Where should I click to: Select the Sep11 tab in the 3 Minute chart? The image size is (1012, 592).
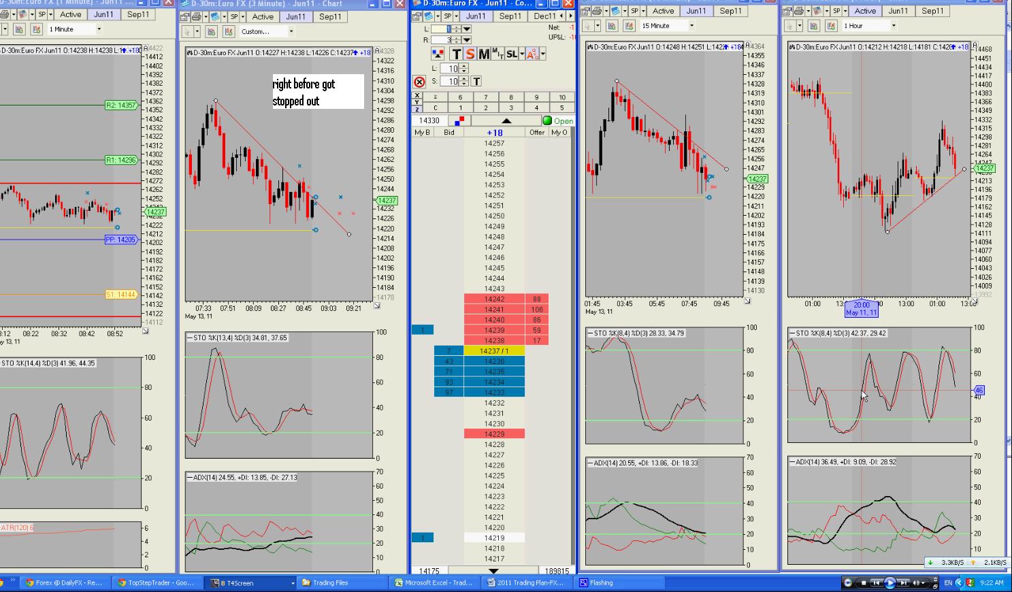click(x=330, y=17)
